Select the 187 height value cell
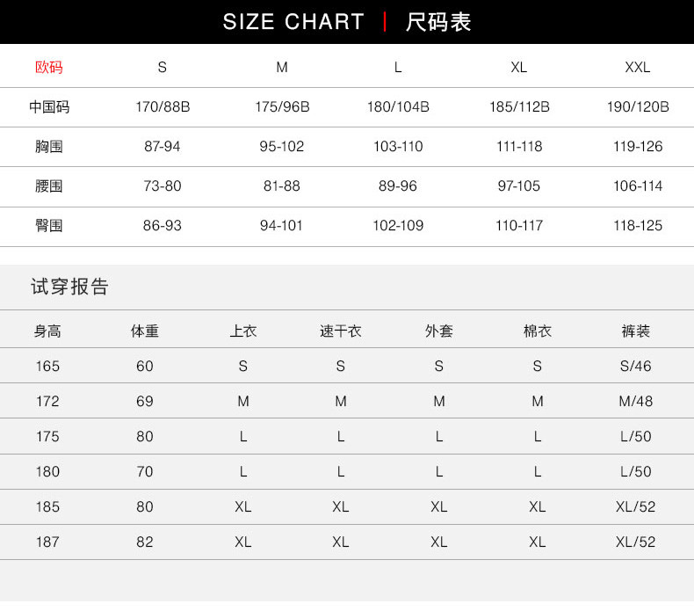 [48, 542]
